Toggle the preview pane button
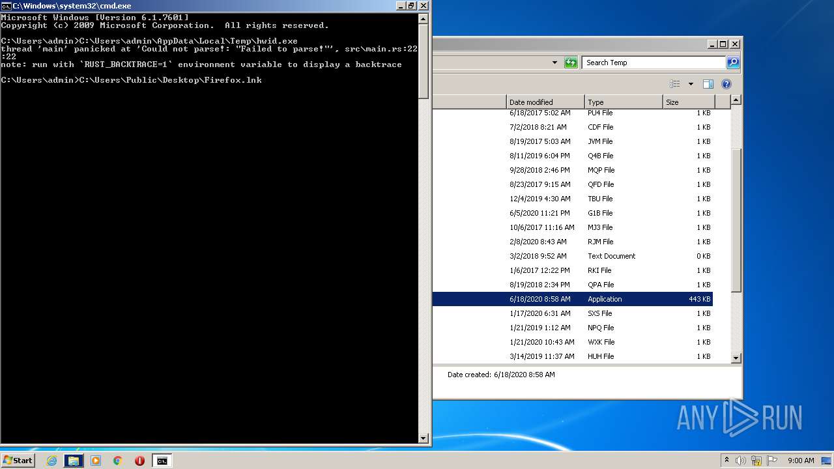This screenshot has width=834, height=469. (708, 84)
